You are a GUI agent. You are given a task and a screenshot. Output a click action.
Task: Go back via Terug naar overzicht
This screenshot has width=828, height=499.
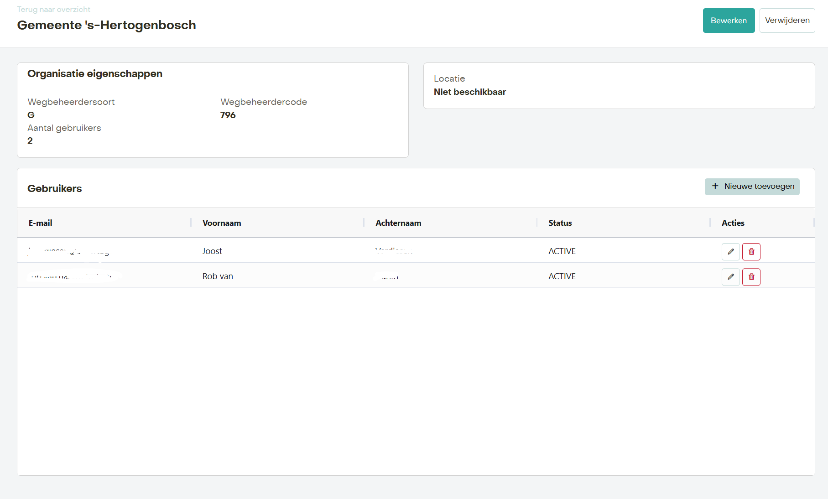click(53, 9)
